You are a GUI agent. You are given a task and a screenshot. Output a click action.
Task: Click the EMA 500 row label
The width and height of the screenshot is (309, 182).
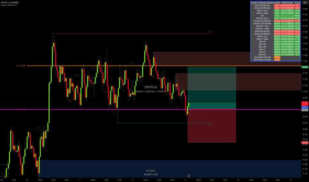262,55
